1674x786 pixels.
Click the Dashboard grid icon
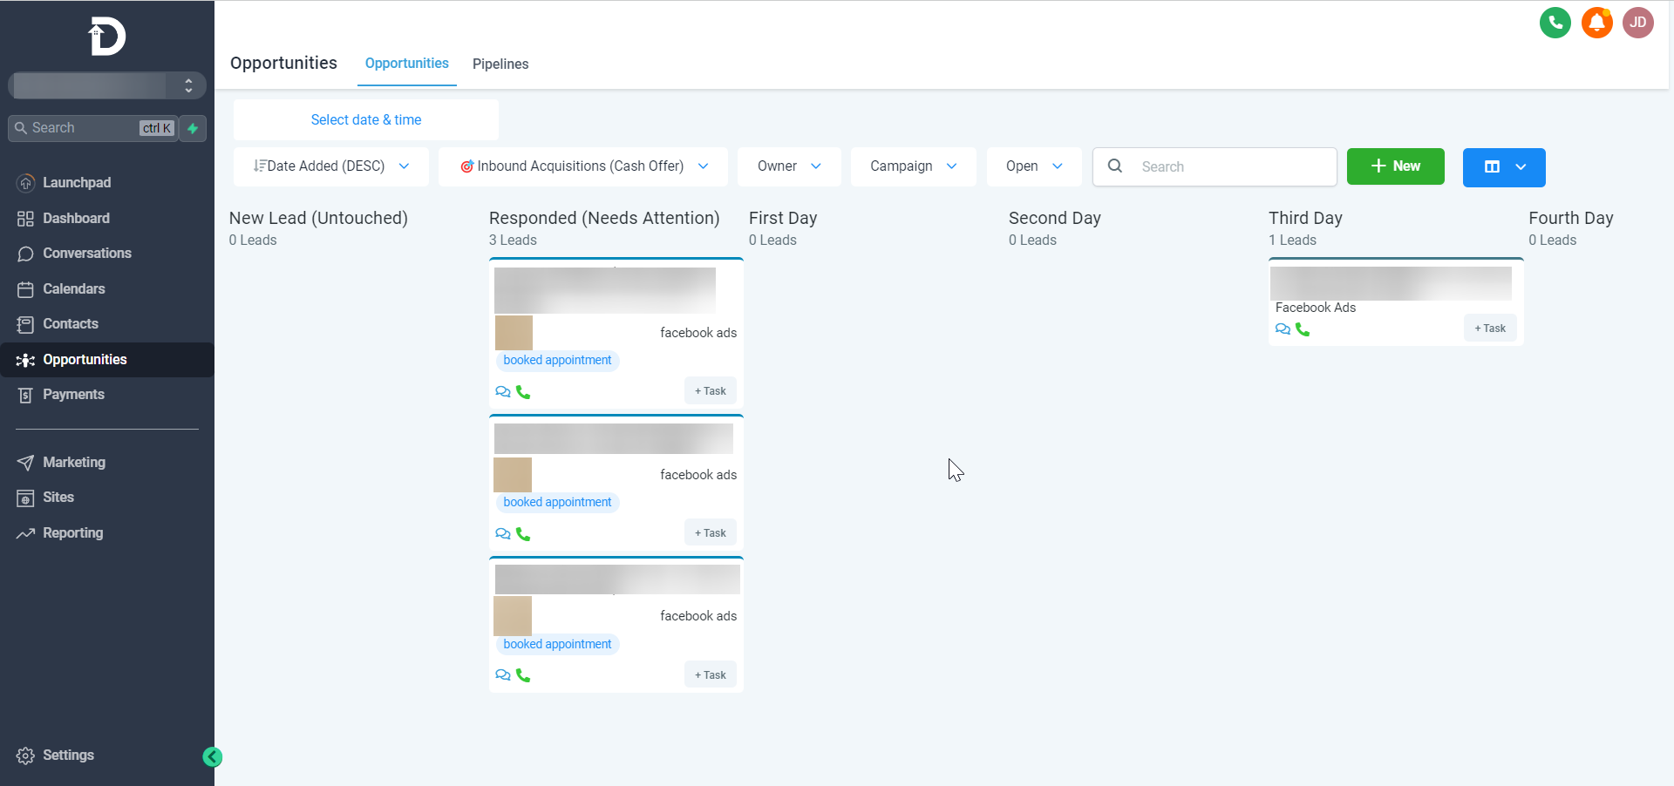[25, 219]
